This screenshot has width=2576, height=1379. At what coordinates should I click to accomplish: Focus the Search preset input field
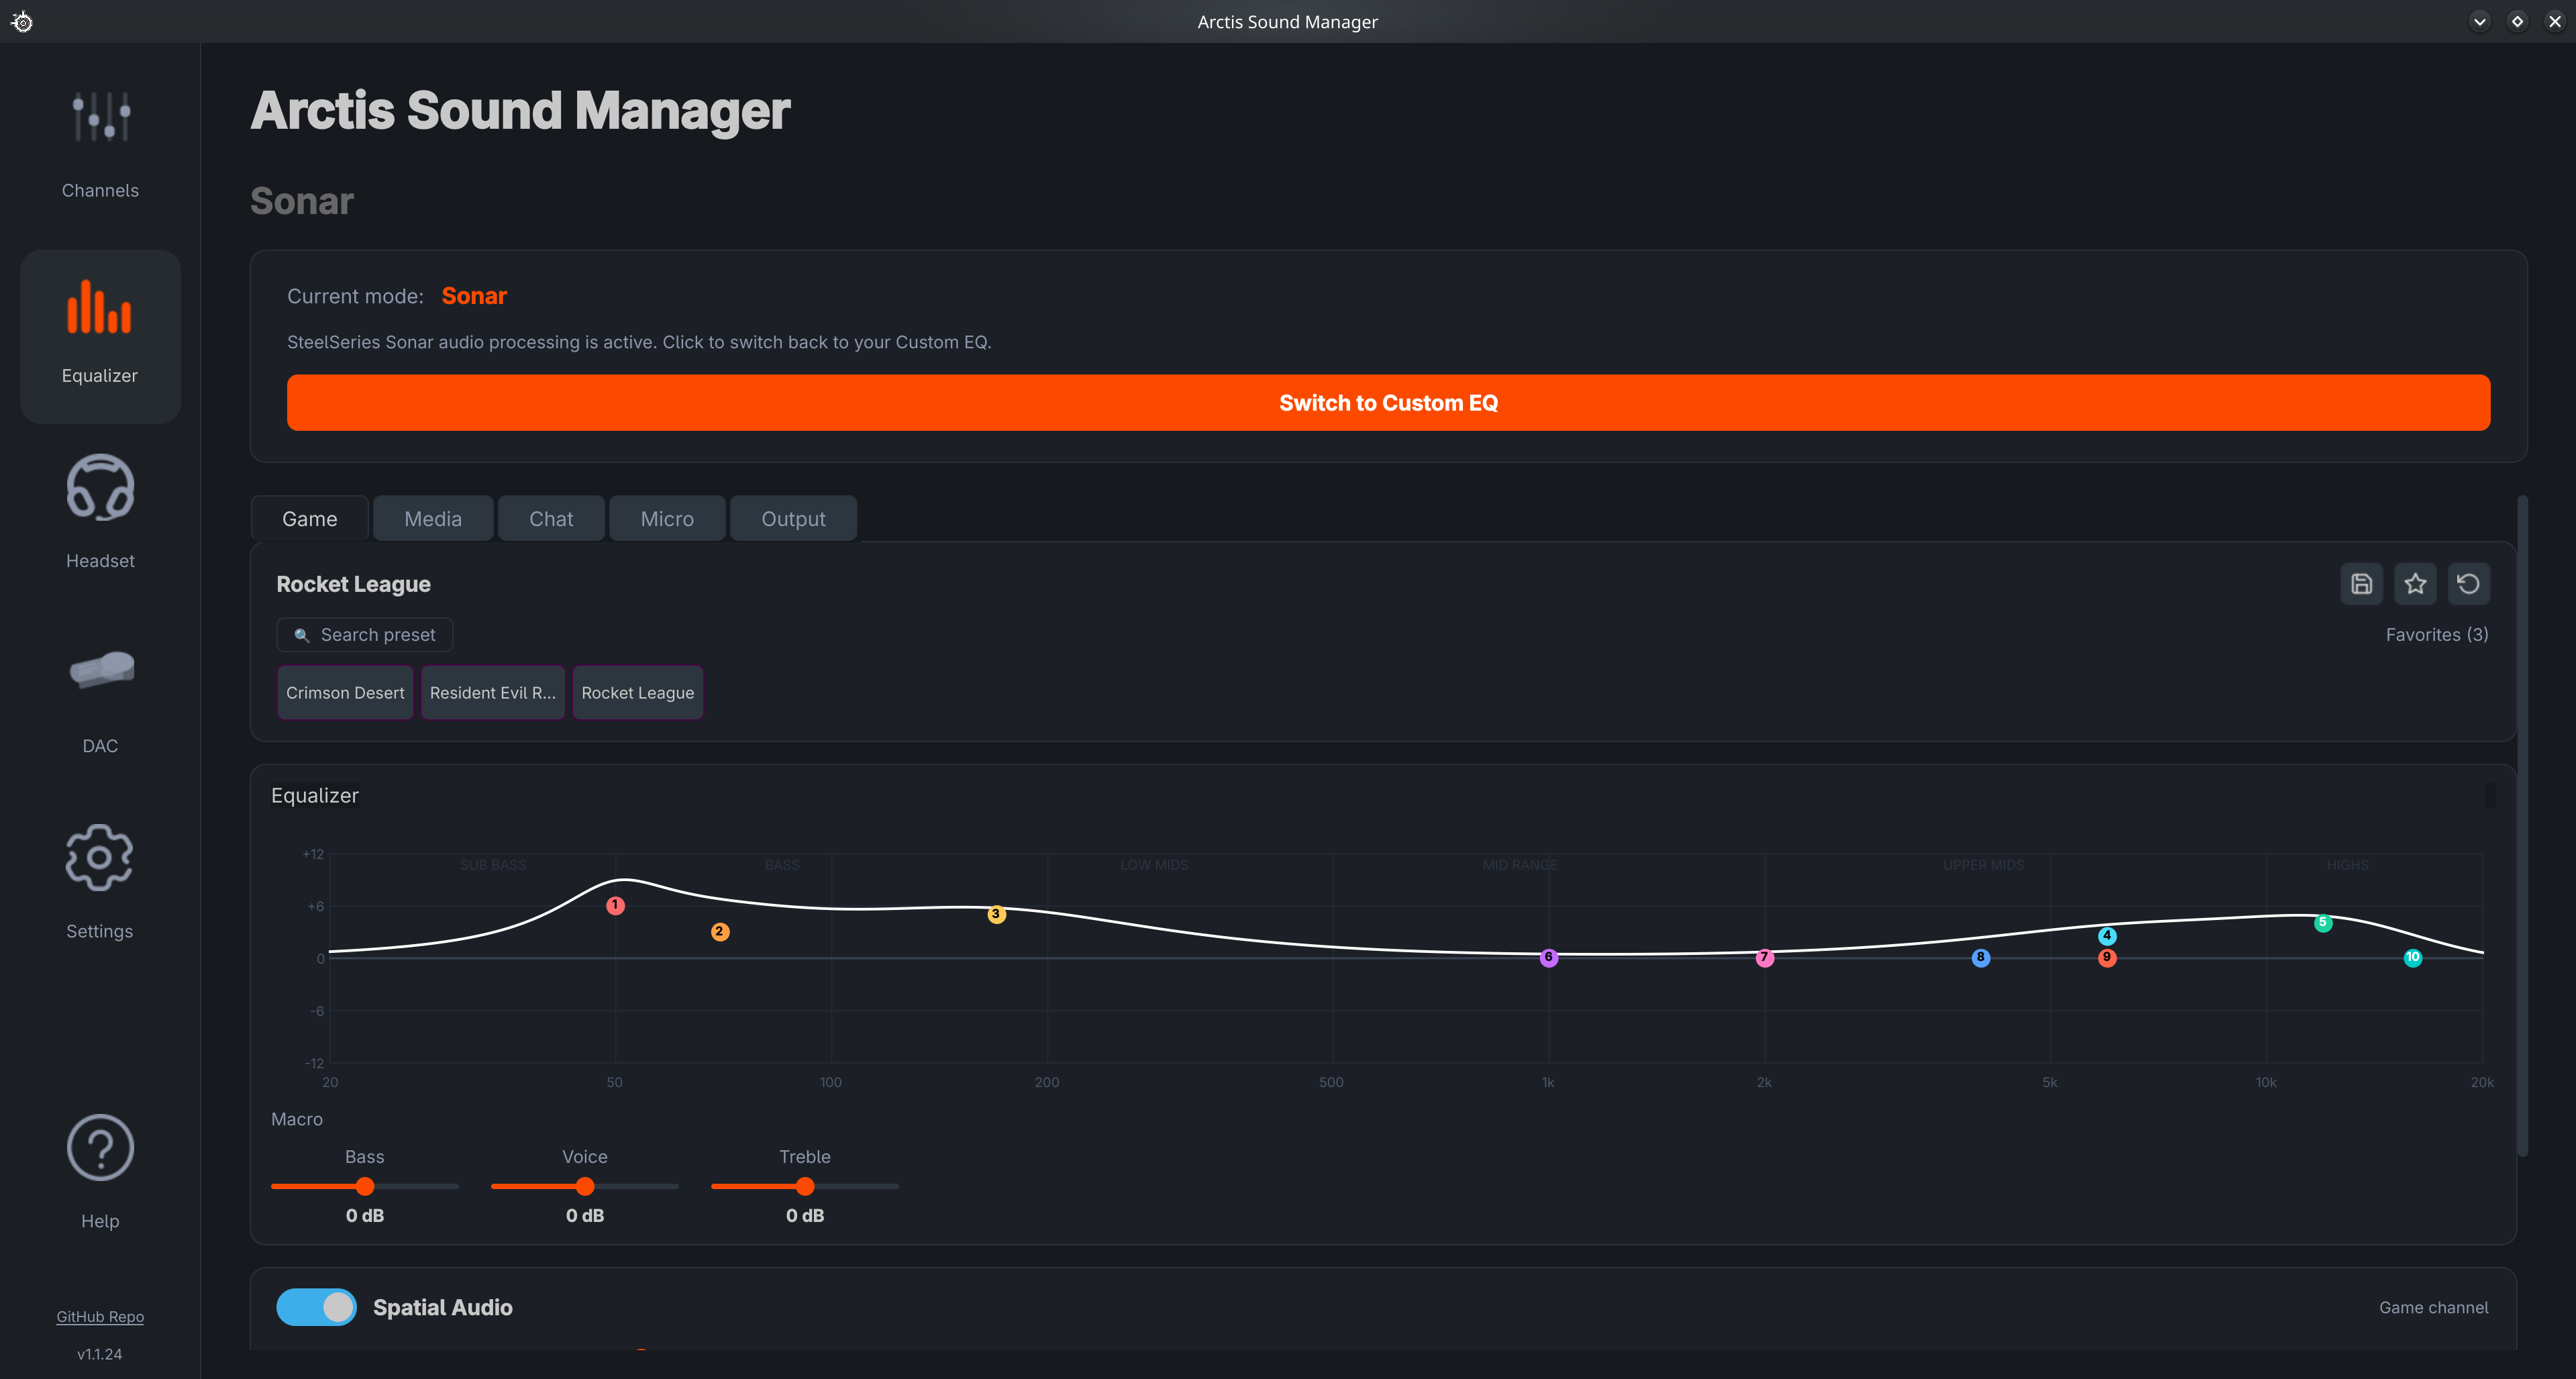click(x=365, y=635)
